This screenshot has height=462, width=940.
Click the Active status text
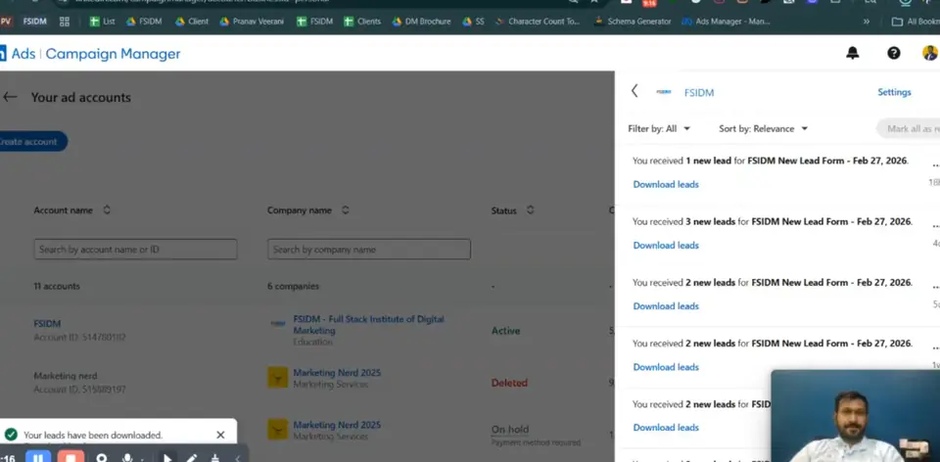click(505, 331)
